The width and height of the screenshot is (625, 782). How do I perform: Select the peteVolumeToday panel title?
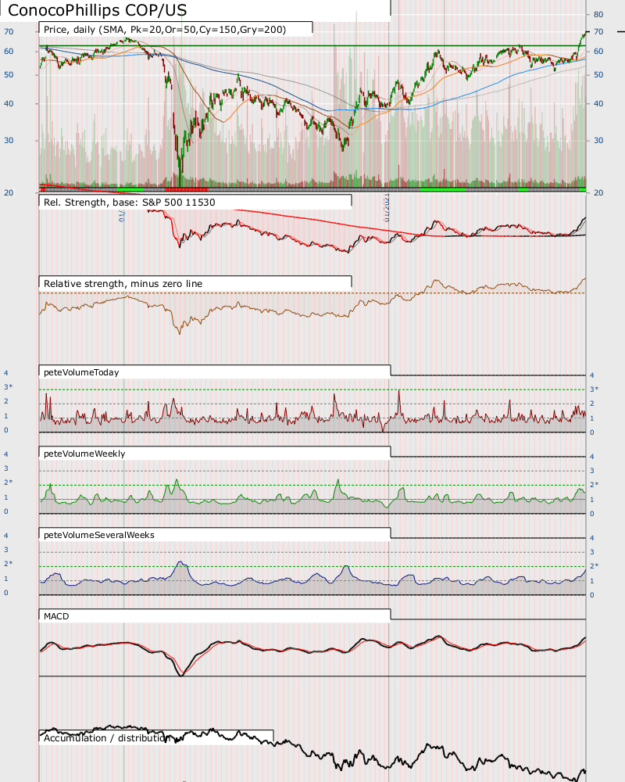point(81,372)
